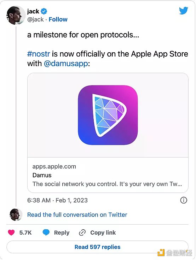
Task: Open jack's large profile avatar
Action: (x=16, y=16)
